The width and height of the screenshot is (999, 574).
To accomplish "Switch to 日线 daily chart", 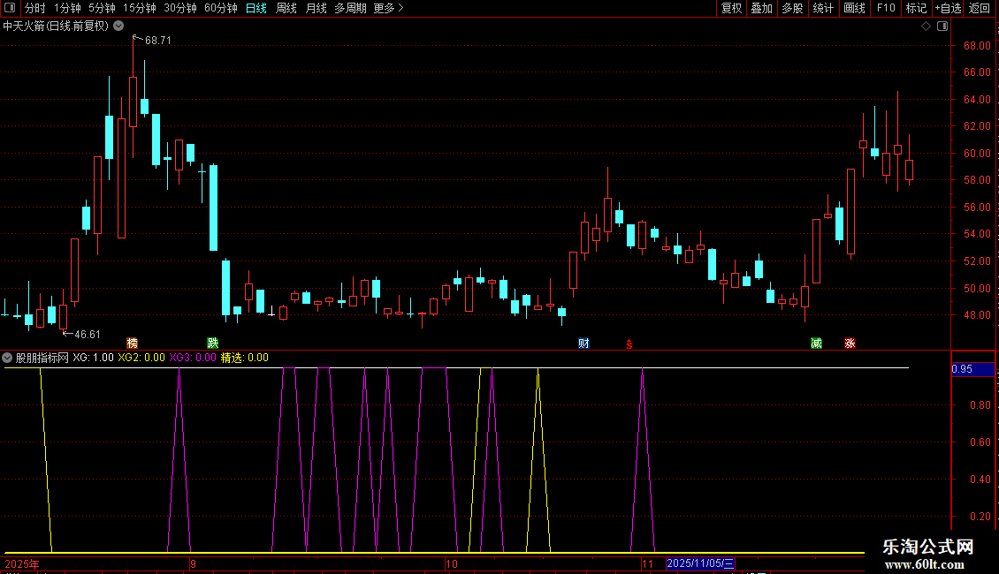I will tap(256, 8).
